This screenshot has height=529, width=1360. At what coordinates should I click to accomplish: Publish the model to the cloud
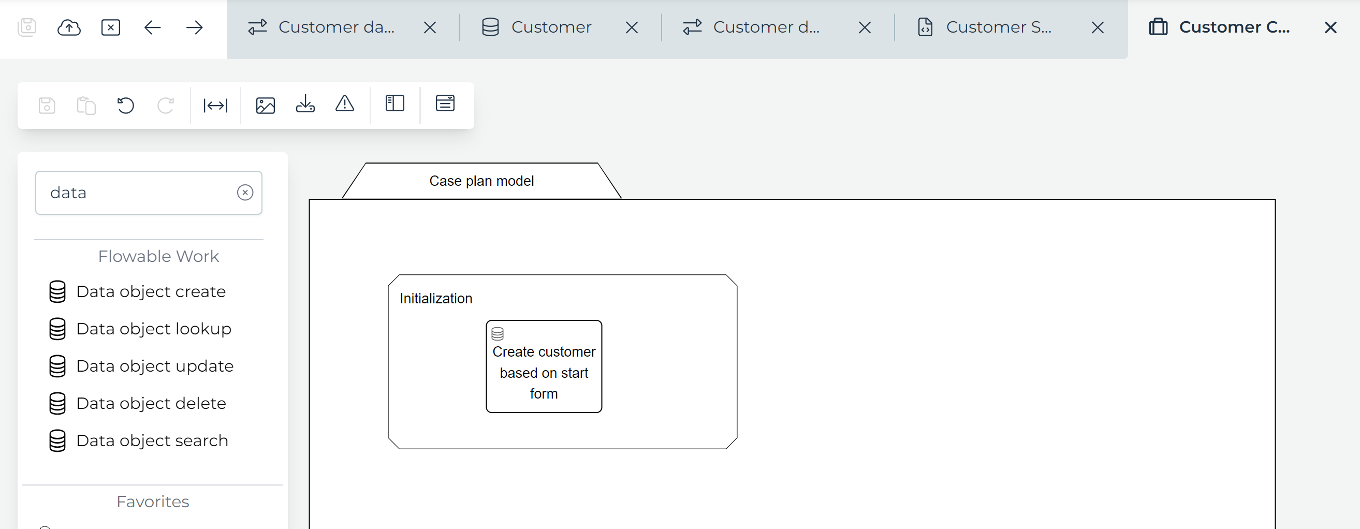[69, 27]
